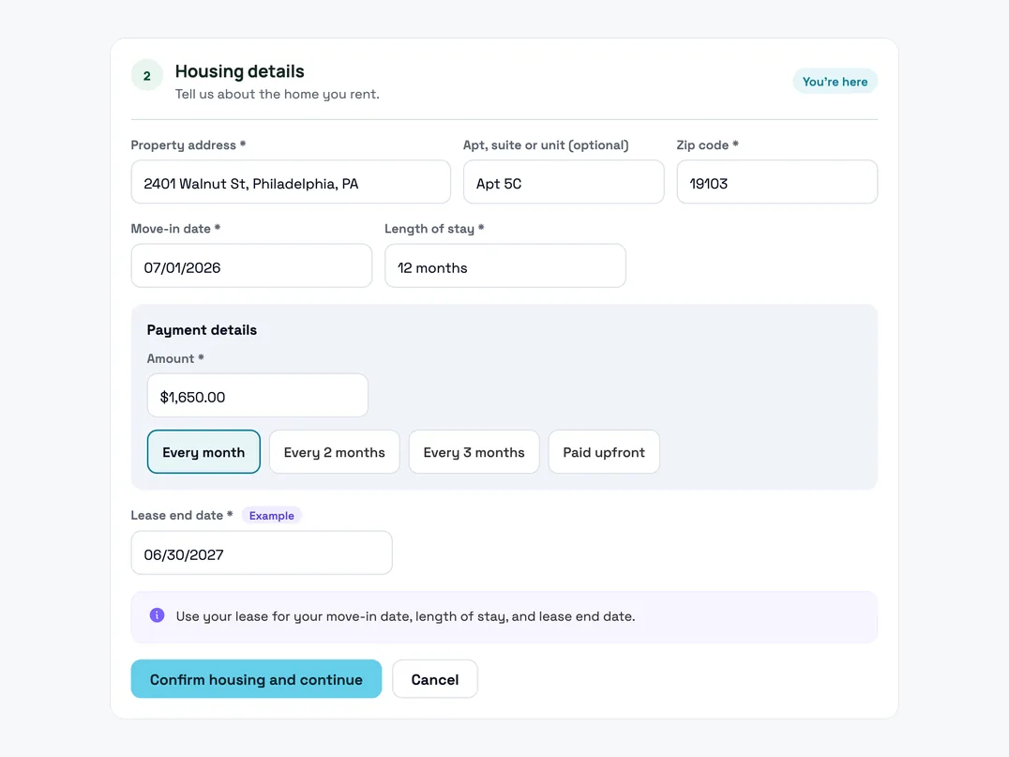Click the You're here status badge
This screenshot has height=757, width=1009.
(835, 81)
